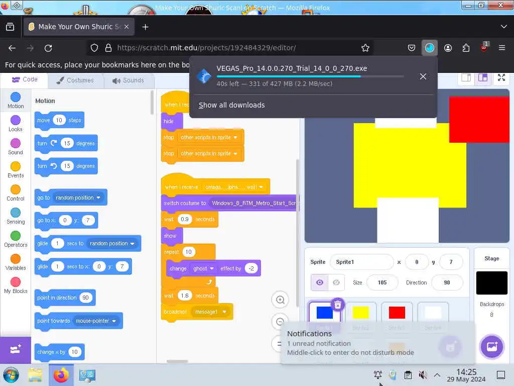Open the when I receive message dropdown
Viewport: 514px width, 386px height.
click(x=234, y=187)
